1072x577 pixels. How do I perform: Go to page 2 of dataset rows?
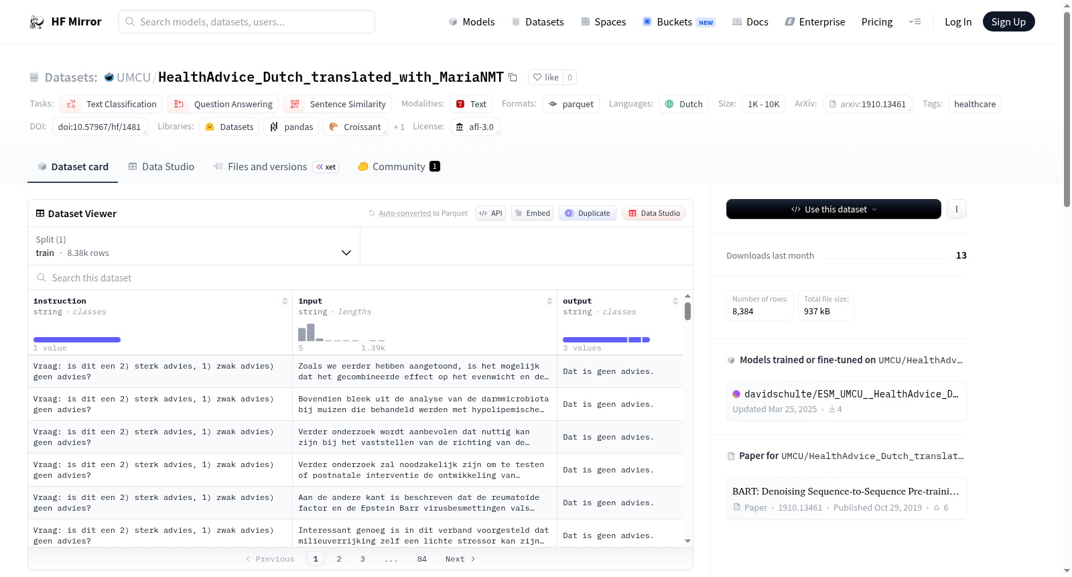coord(339,559)
